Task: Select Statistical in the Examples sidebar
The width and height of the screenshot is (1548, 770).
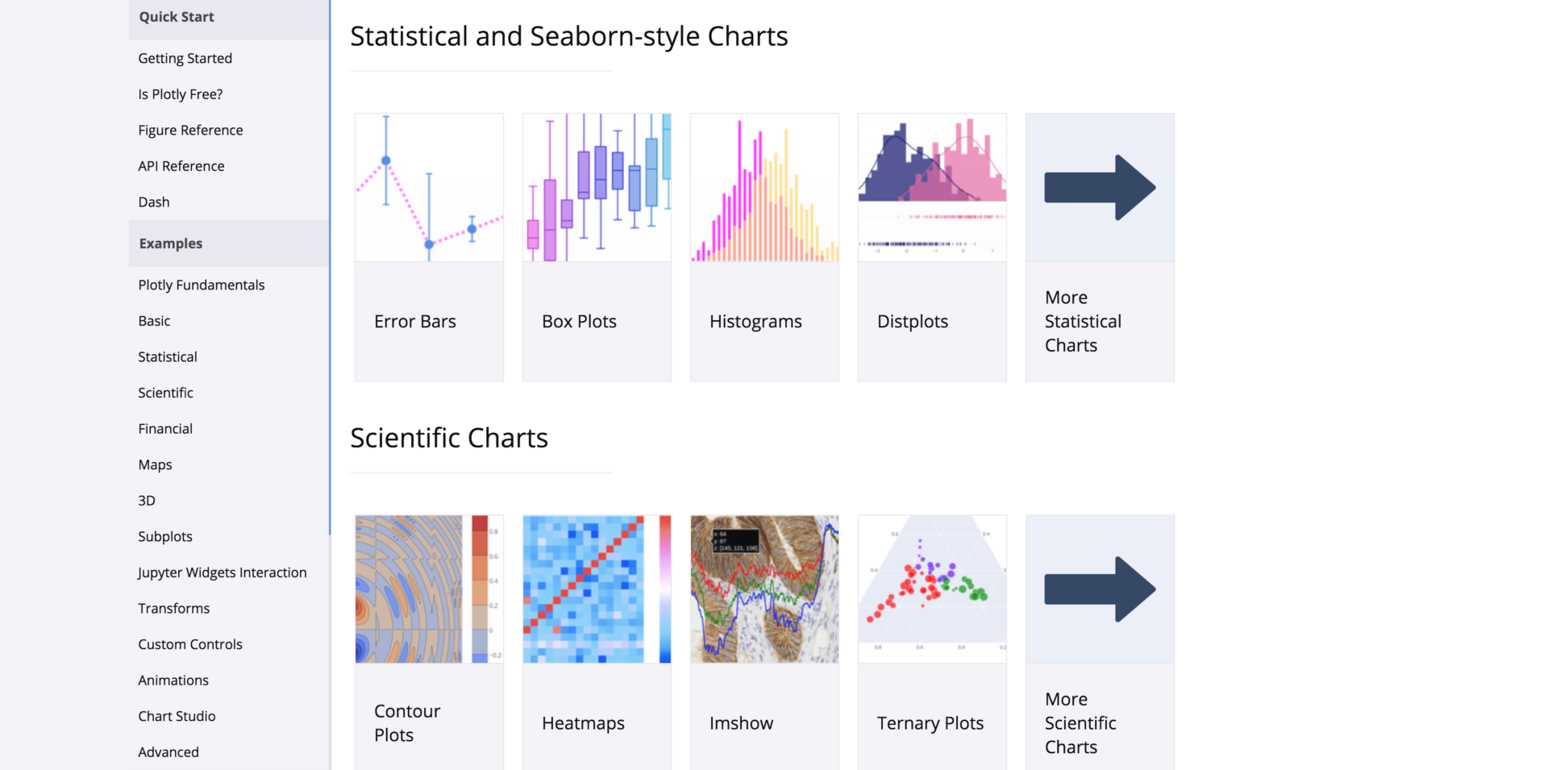Action: point(168,356)
